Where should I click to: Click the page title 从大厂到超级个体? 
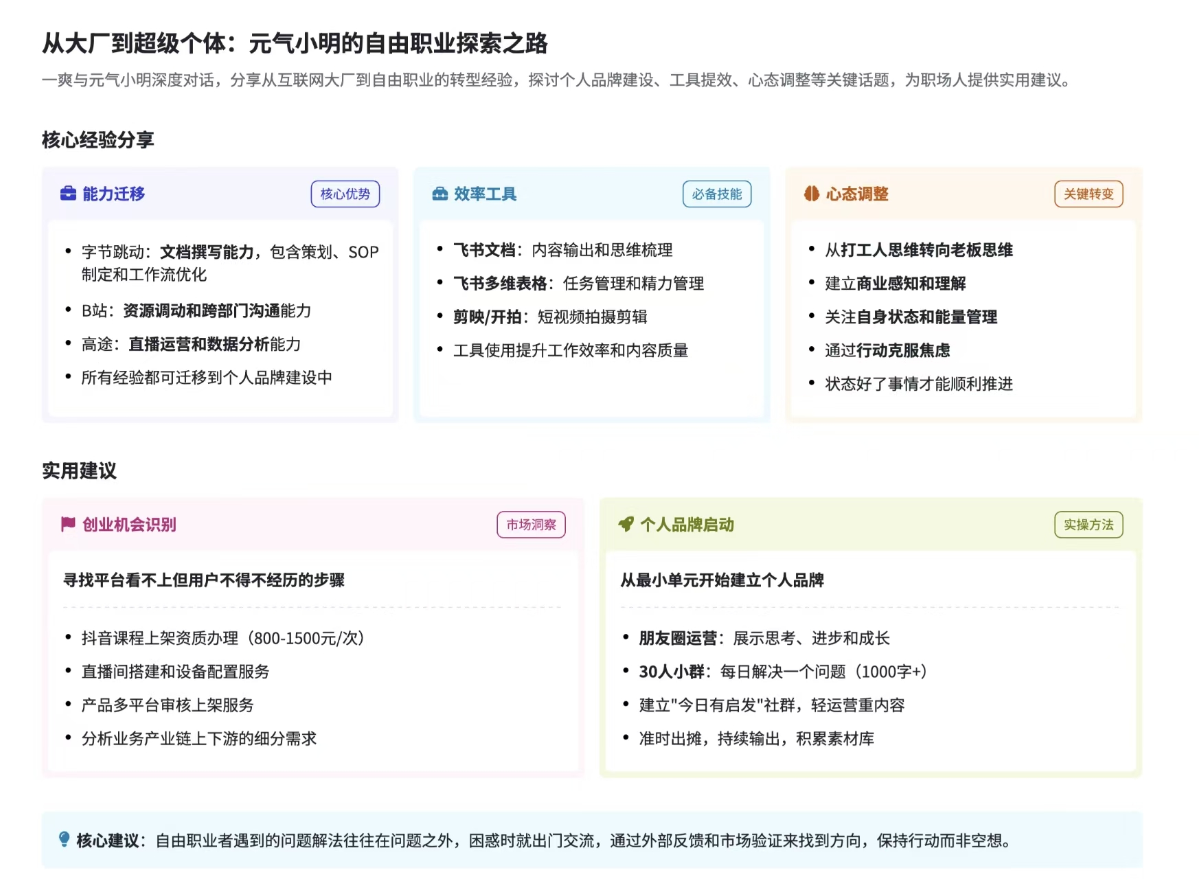(x=295, y=43)
